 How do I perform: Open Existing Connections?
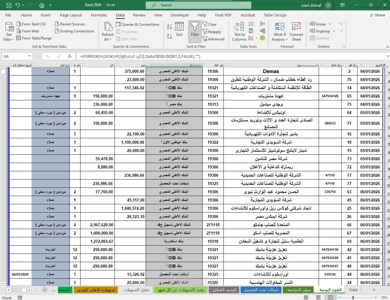click(75, 31)
